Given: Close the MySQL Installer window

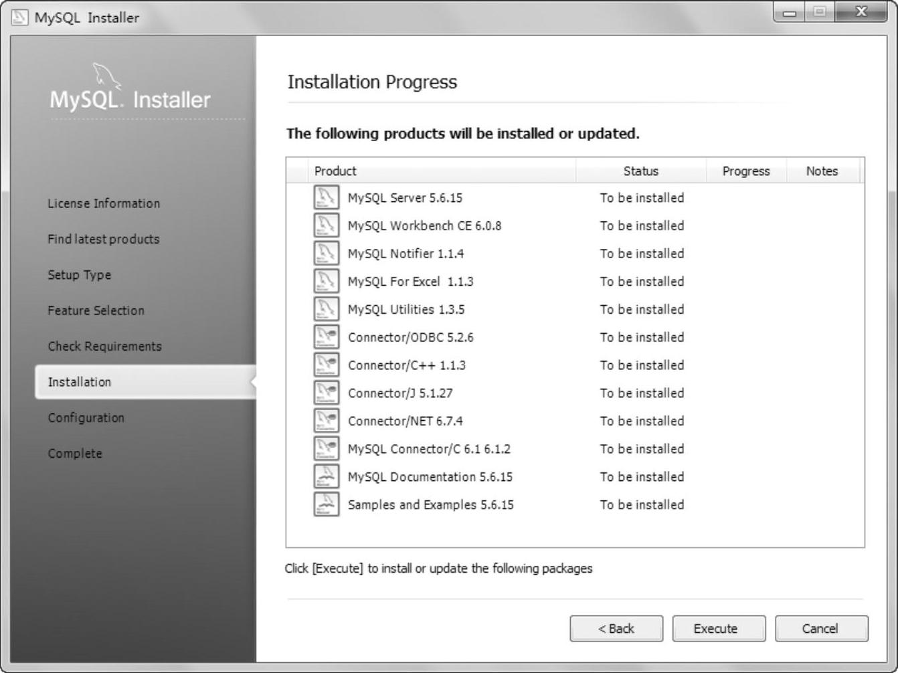Looking at the screenshot, I should click(x=861, y=13).
